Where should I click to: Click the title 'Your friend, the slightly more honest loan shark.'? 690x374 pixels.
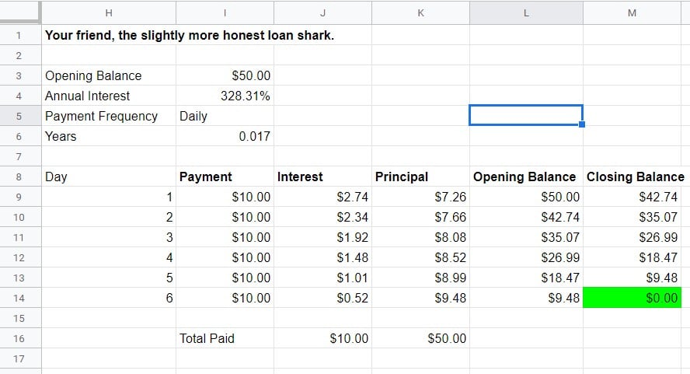(190, 35)
